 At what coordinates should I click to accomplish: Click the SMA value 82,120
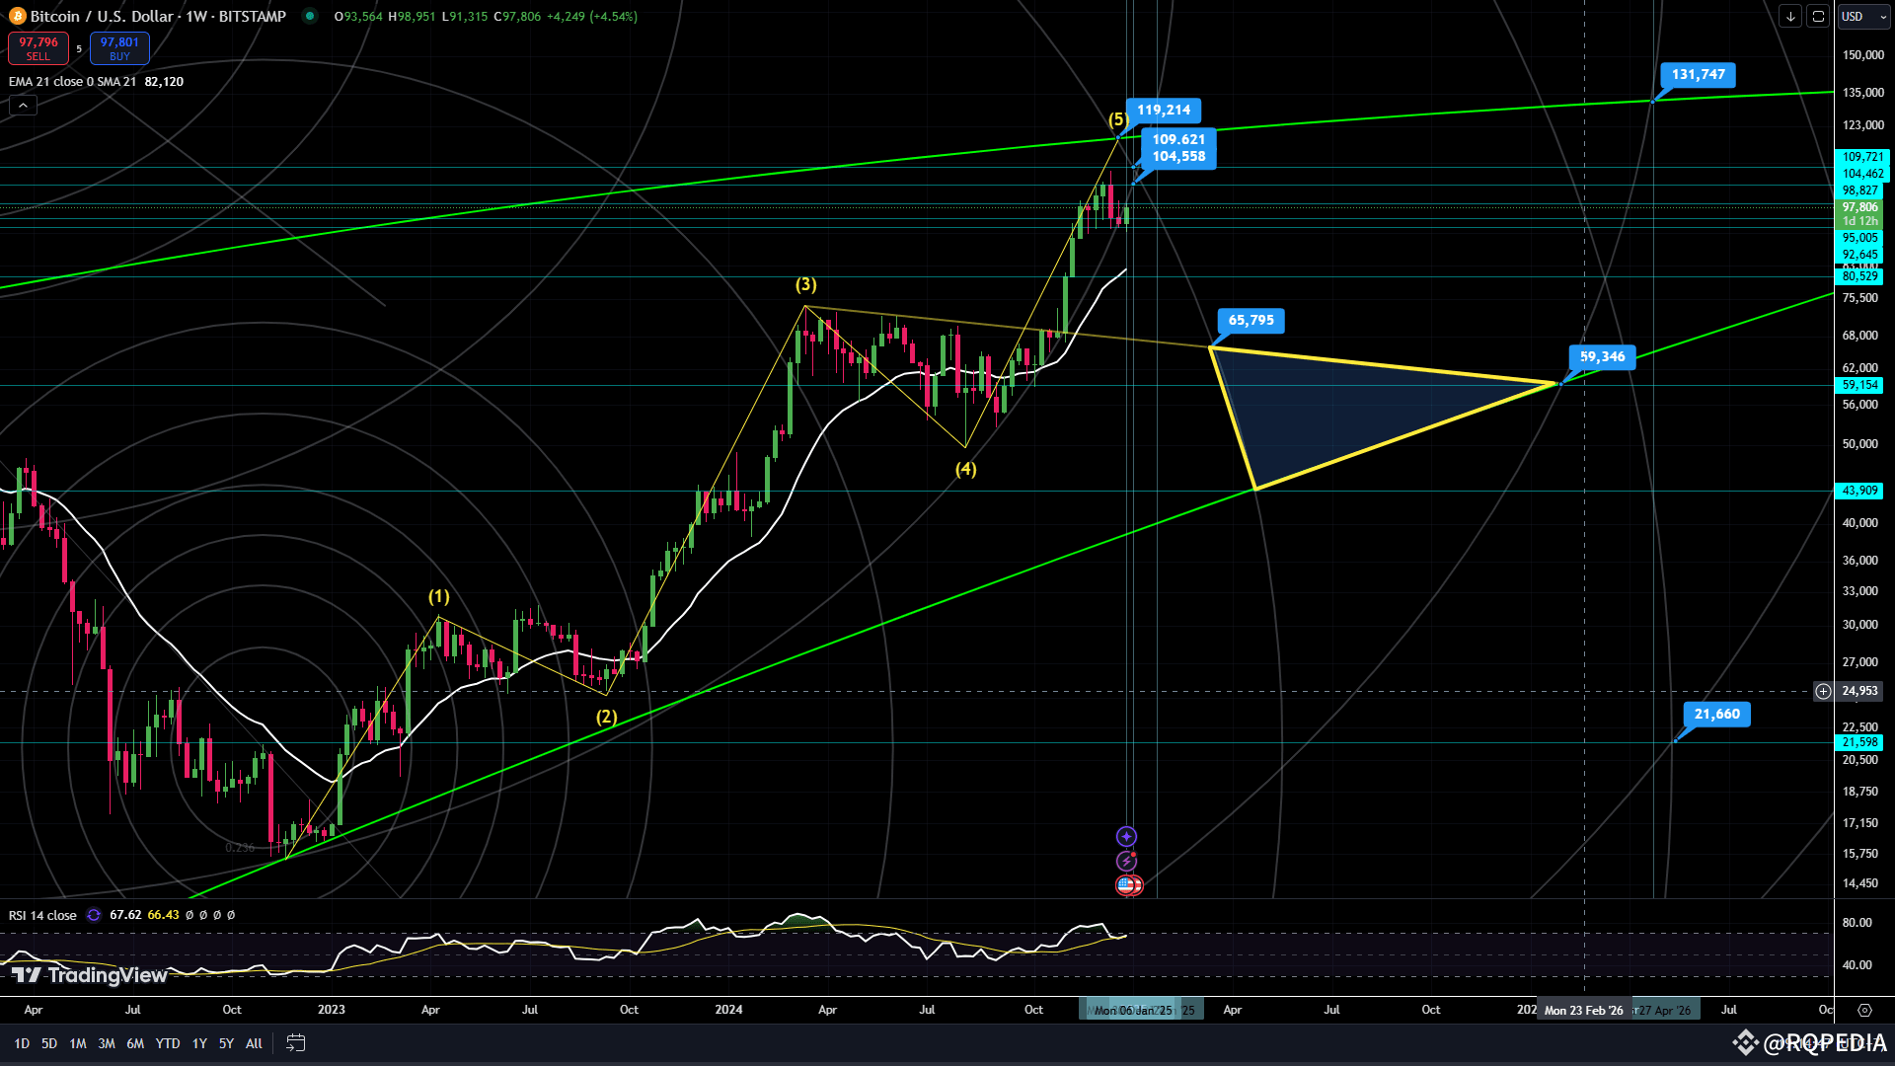click(x=164, y=82)
